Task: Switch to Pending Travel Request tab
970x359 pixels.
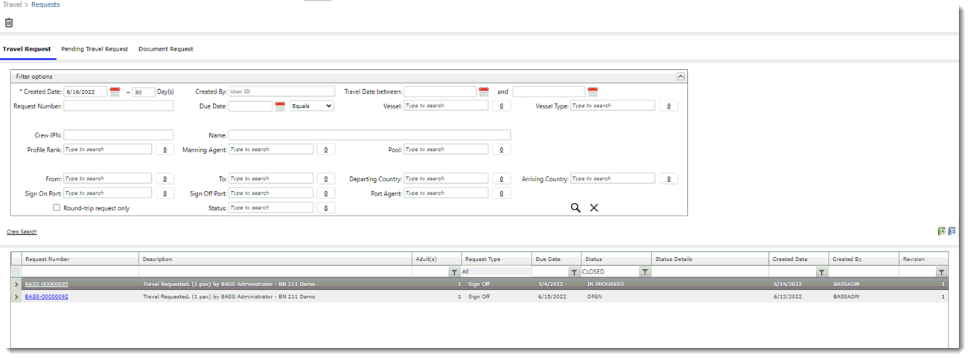Action: (95, 49)
